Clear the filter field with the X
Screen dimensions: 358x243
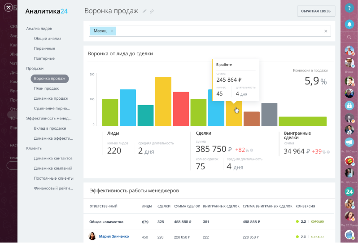coord(326,31)
